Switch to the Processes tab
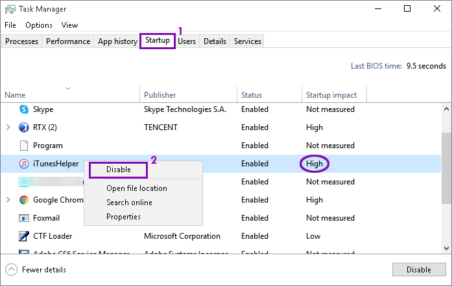The height and width of the screenshot is (286, 452). pyautogui.click(x=21, y=41)
